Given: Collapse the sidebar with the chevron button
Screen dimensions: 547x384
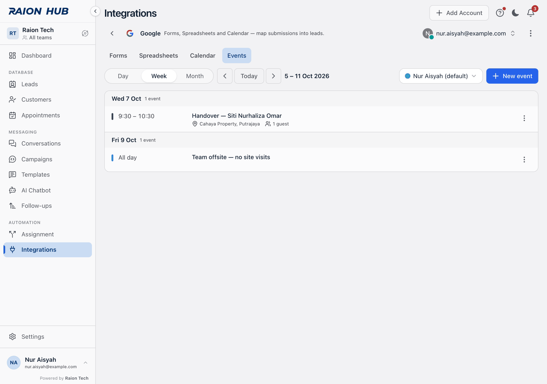Looking at the screenshot, I should [x=95, y=11].
